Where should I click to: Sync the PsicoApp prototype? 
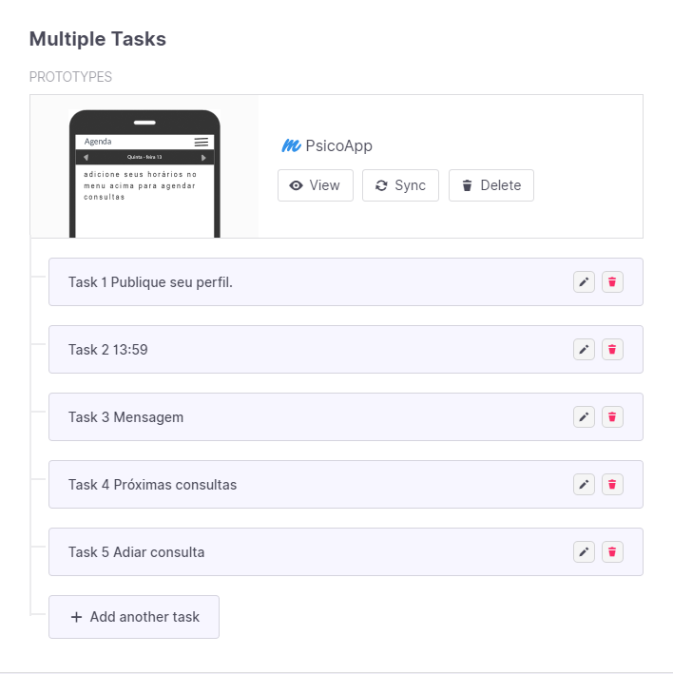(400, 185)
